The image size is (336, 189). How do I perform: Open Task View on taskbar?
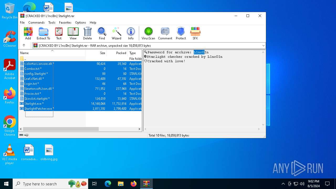pos(94,184)
